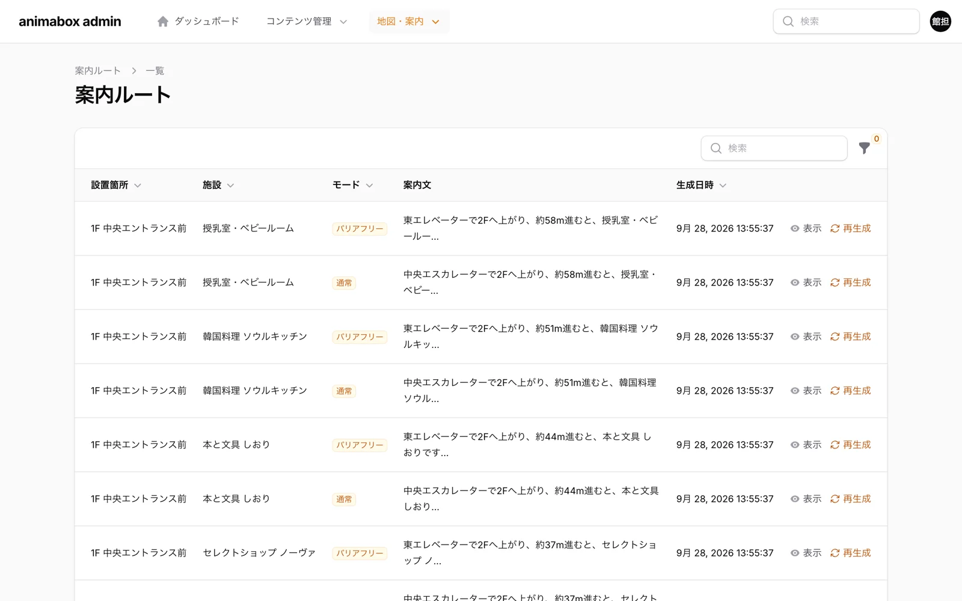
Task: Open the table filter funnel icon
Action: [864, 148]
